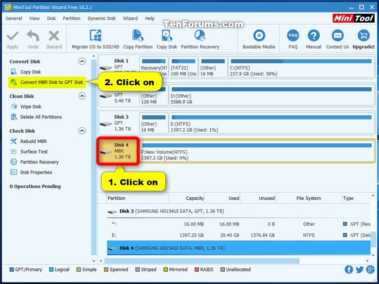Collapse the Check Disk section
Screen dimensions: 379x284
pyautogui.click(x=82, y=131)
